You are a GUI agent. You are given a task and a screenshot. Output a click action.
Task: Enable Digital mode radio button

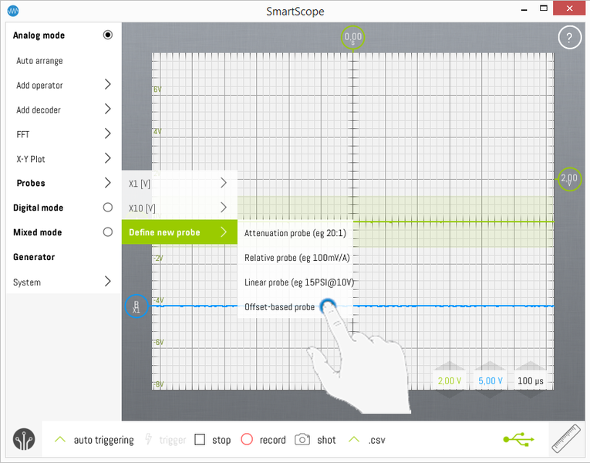pyautogui.click(x=108, y=208)
